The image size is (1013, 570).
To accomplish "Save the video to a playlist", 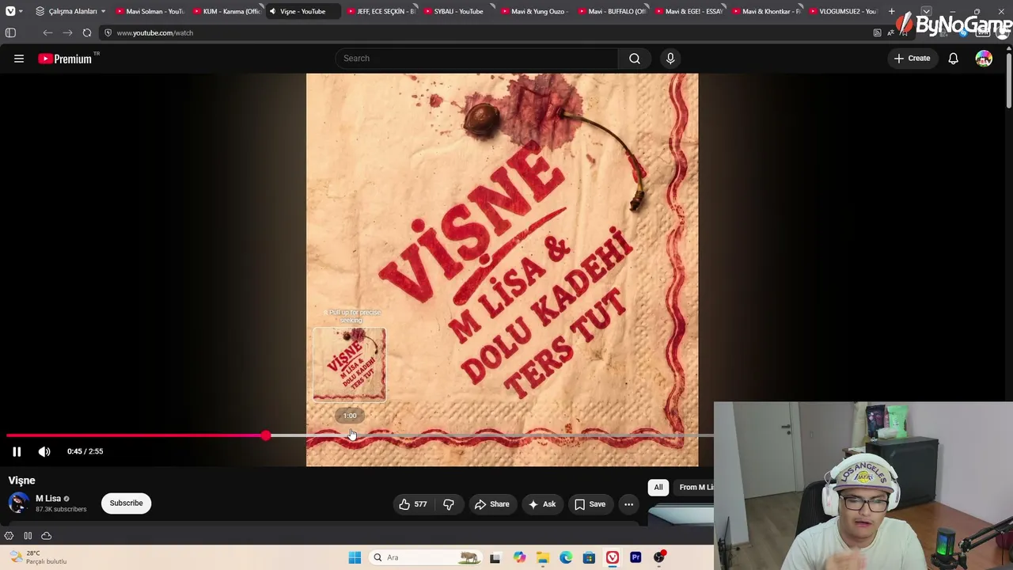I will tap(590, 504).
